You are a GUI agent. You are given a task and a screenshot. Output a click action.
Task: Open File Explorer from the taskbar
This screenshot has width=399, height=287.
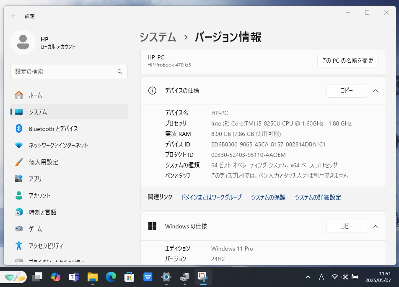click(92, 277)
